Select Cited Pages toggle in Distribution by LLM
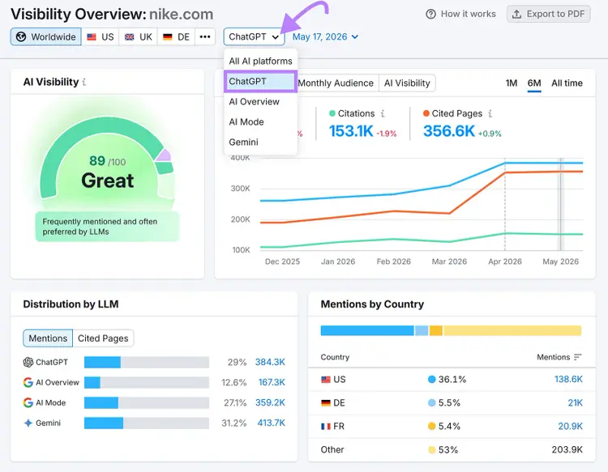 tap(103, 338)
